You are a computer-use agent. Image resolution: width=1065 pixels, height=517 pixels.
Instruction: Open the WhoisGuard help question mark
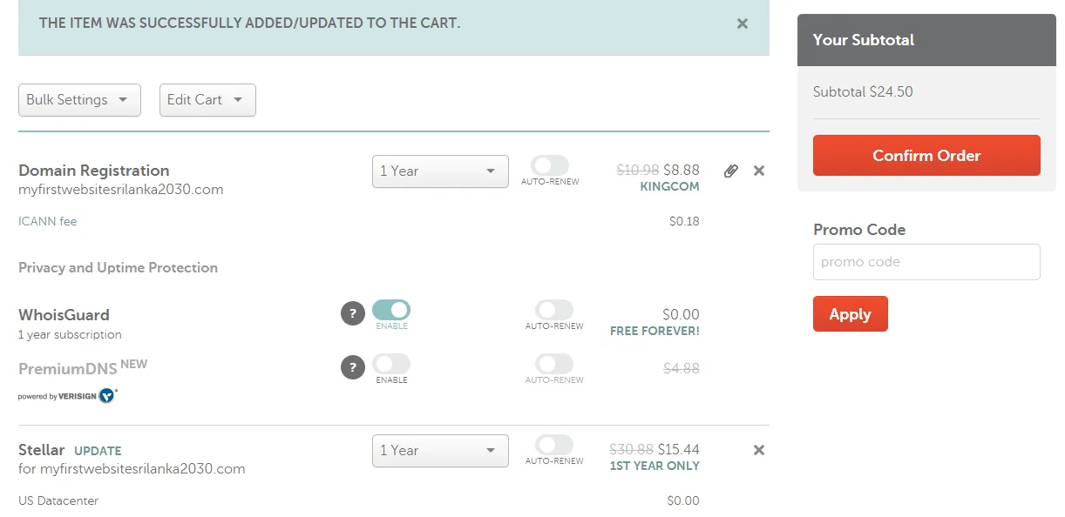coord(352,313)
